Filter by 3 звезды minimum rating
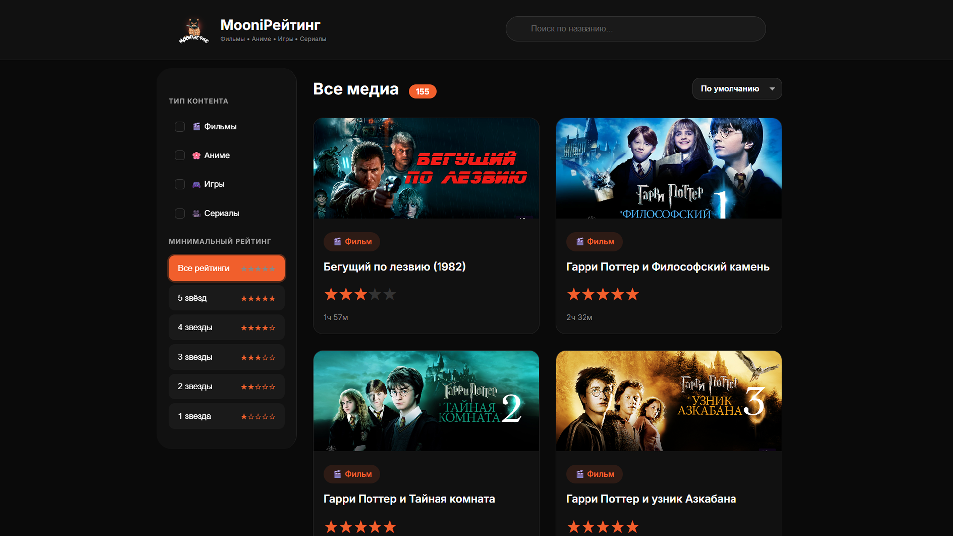953x536 pixels. tap(226, 357)
